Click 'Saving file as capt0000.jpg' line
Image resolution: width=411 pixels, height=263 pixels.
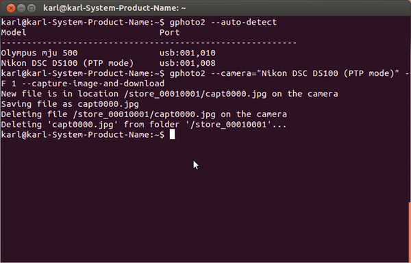pos(70,104)
